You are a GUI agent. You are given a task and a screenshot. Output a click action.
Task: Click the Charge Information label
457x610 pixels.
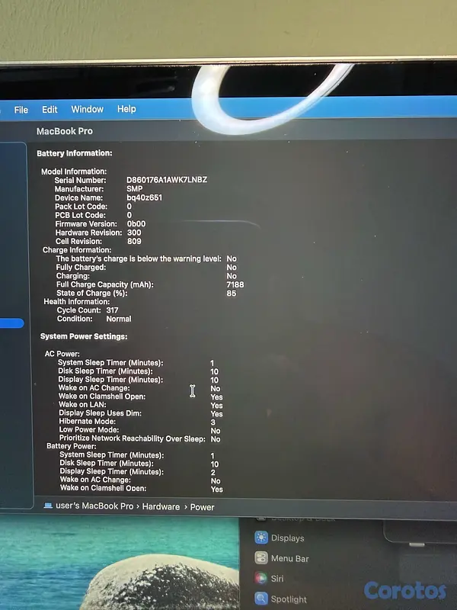point(77,250)
